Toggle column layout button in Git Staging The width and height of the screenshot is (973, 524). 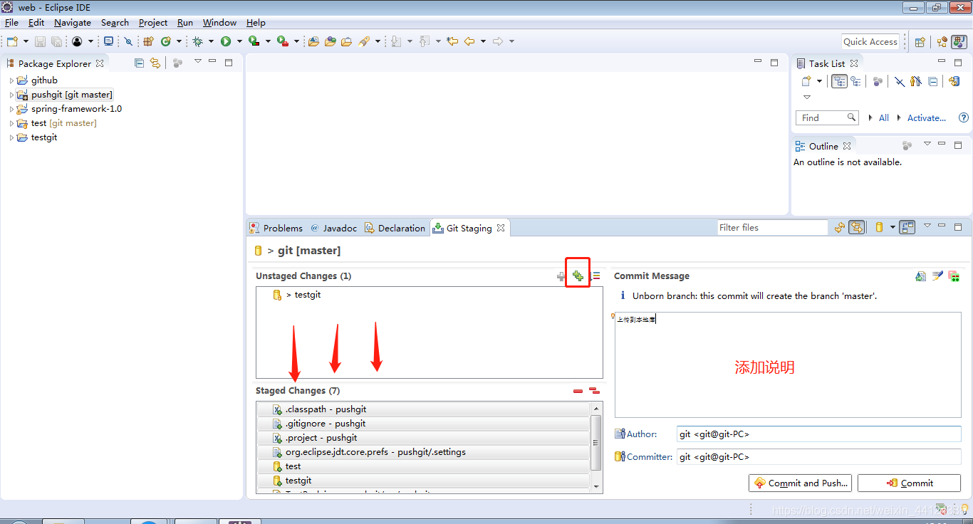(x=907, y=227)
